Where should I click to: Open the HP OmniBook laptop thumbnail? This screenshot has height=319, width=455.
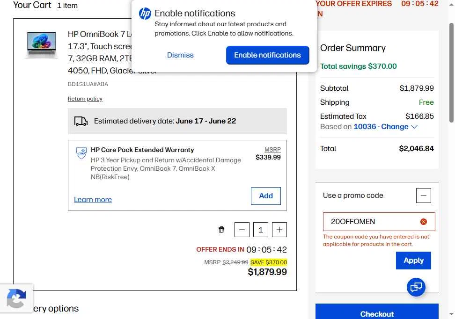[42, 44]
